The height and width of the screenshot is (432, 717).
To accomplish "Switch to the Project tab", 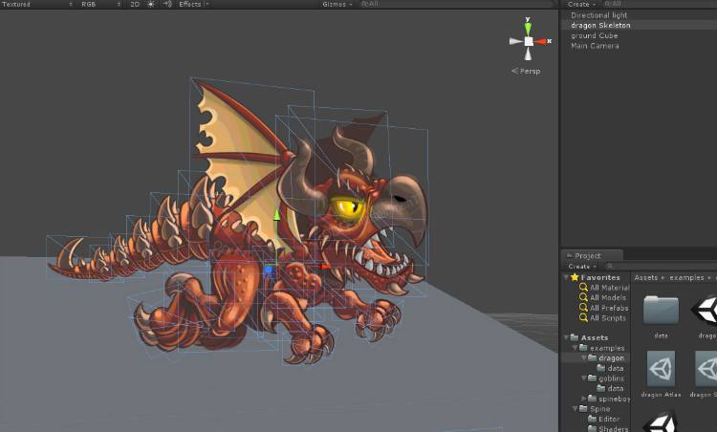I will coord(590,256).
